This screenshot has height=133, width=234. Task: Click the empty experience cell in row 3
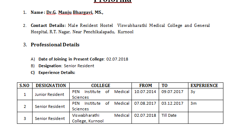pyautogui.click(x=206, y=118)
